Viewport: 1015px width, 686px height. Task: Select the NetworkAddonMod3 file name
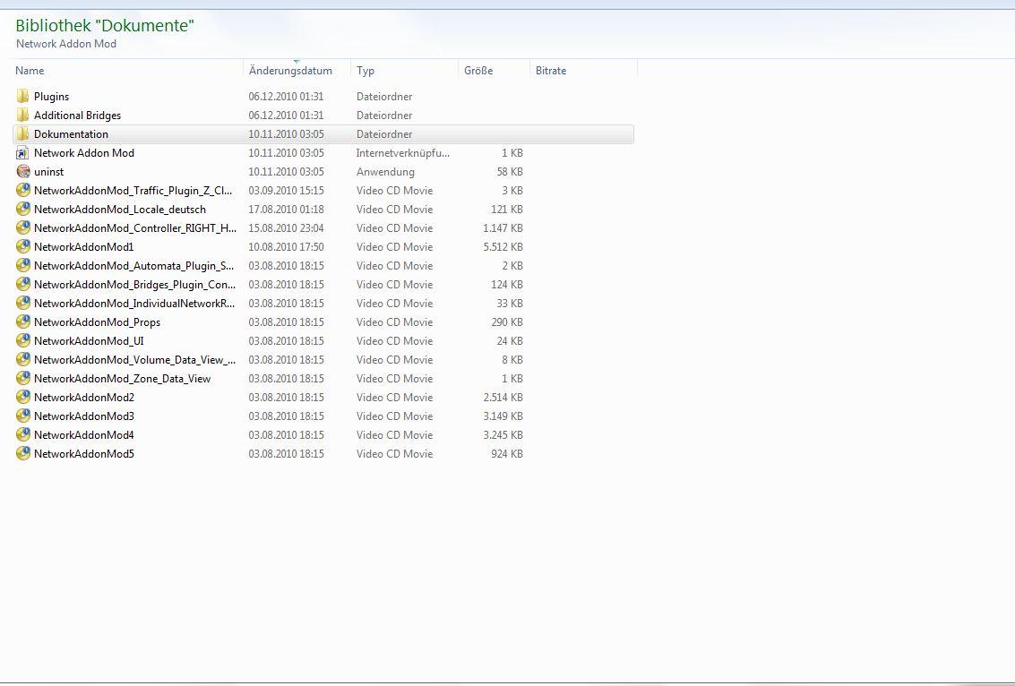pos(84,416)
